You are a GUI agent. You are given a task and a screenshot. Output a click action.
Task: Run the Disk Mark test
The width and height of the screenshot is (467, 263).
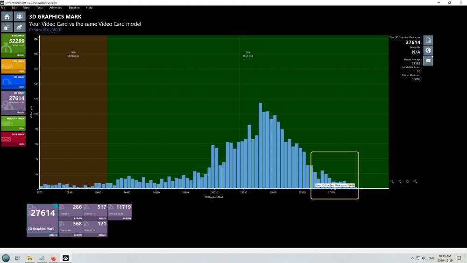coord(21,144)
